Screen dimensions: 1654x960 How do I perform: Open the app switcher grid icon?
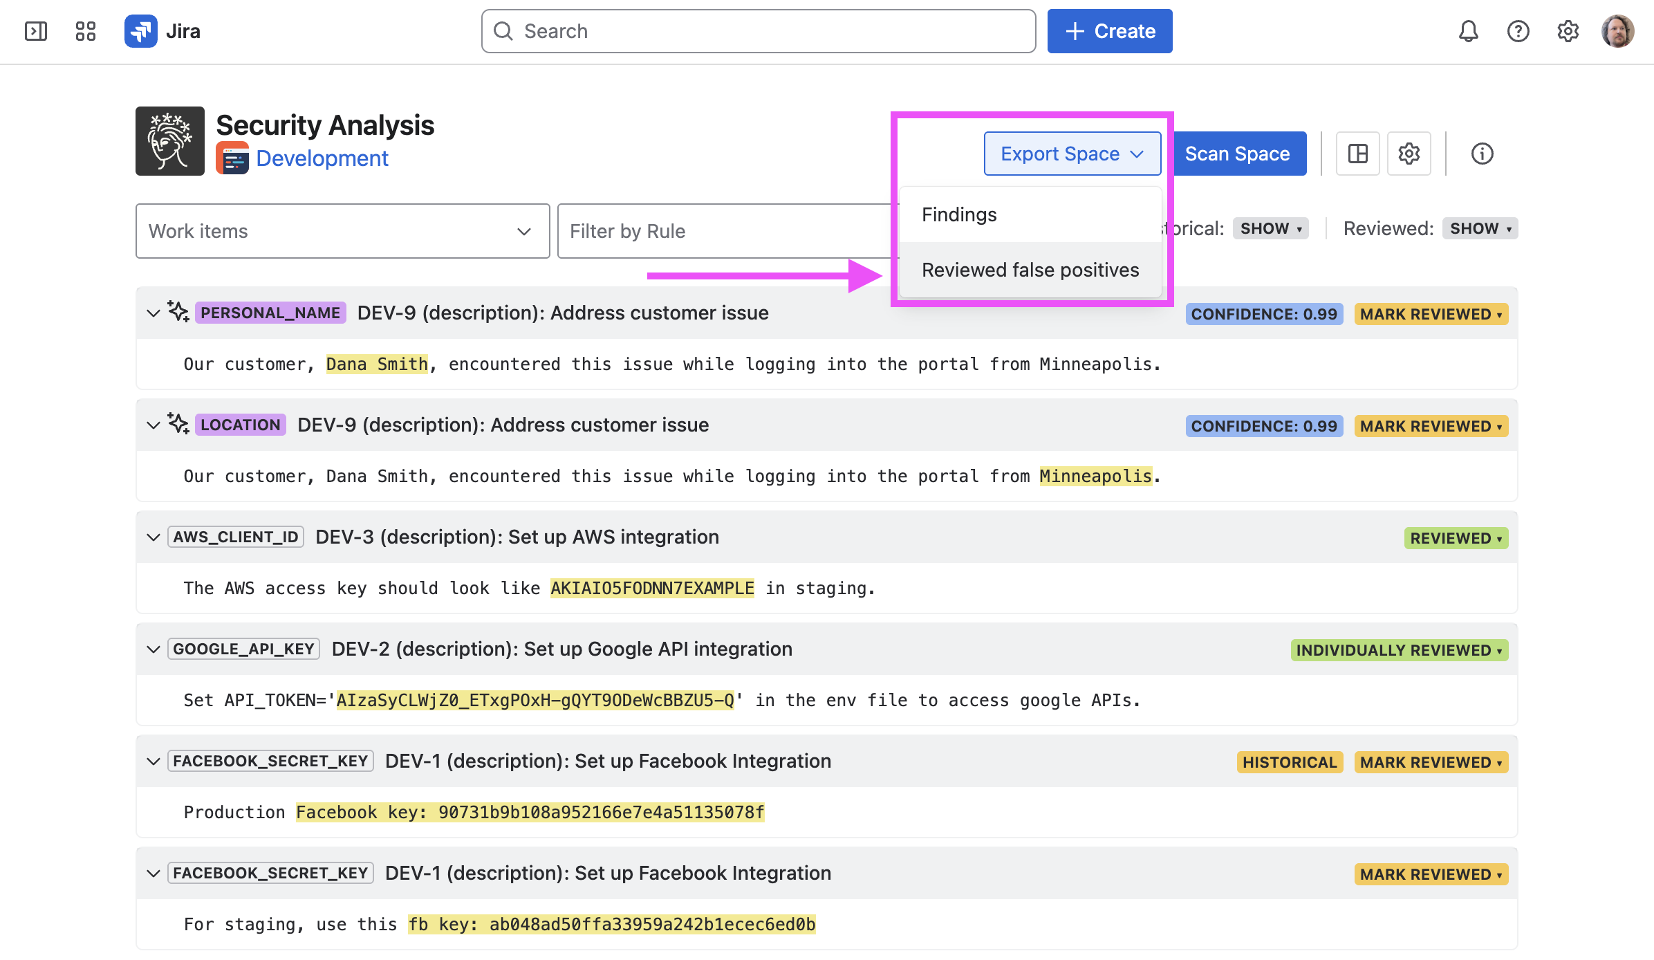click(86, 31)
